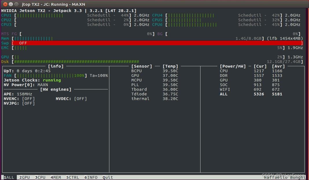Click the Tboard sensor row
The width and height of the screenshot is (309, 180).
click(x=155, y=89)
